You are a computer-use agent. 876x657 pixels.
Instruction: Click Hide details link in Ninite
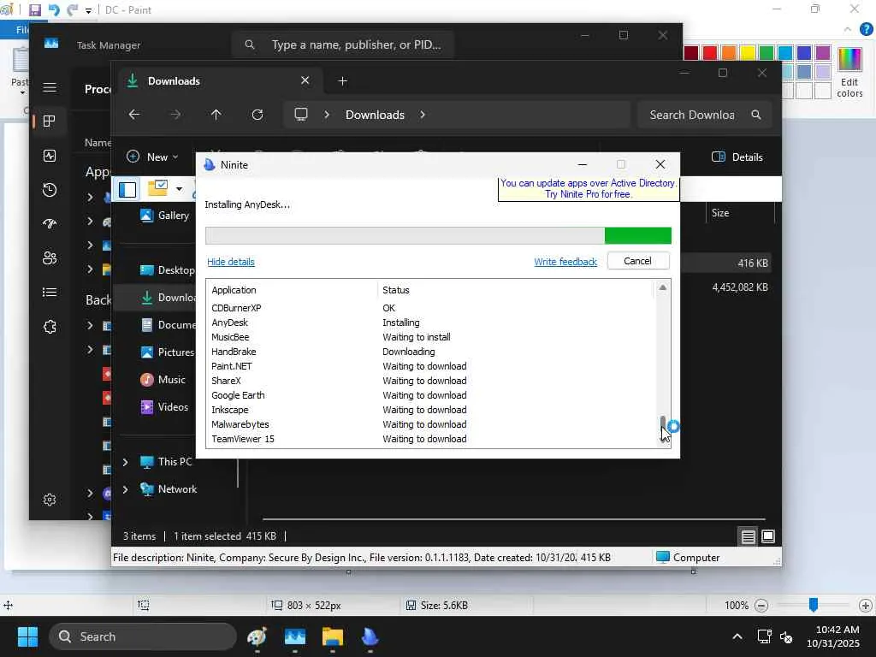(x=231, y=262)
